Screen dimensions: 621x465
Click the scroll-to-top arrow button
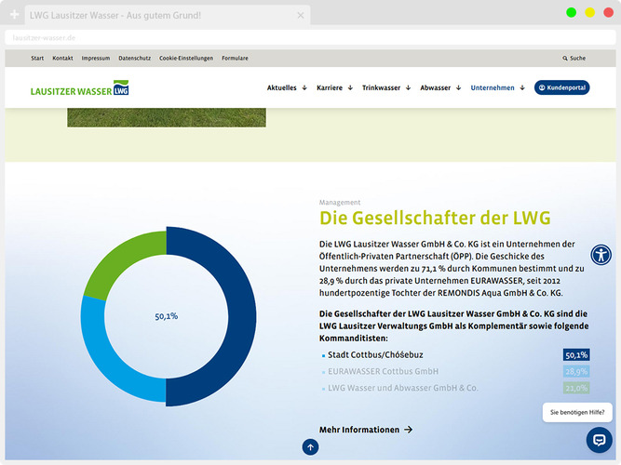tap(311, 447)
